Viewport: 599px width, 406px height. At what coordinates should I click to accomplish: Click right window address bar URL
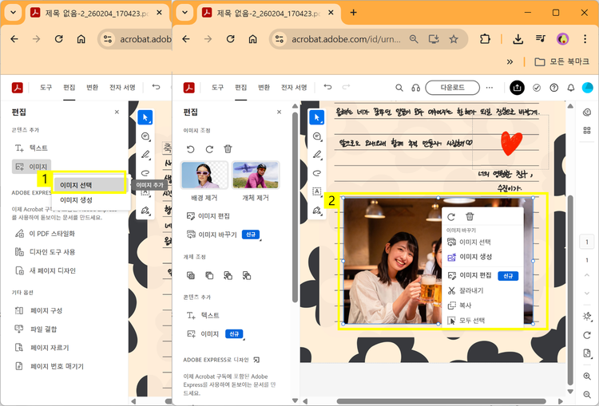pos(346,39)
